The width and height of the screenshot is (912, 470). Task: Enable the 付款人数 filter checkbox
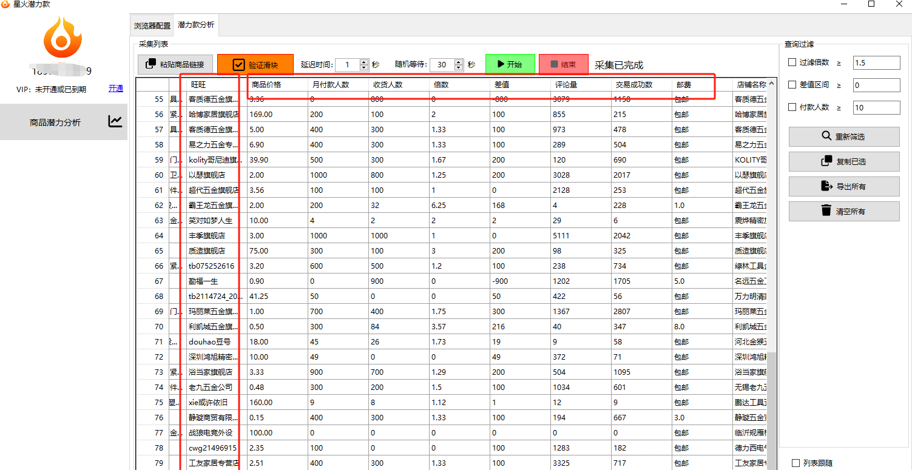(x=792, y=107)
